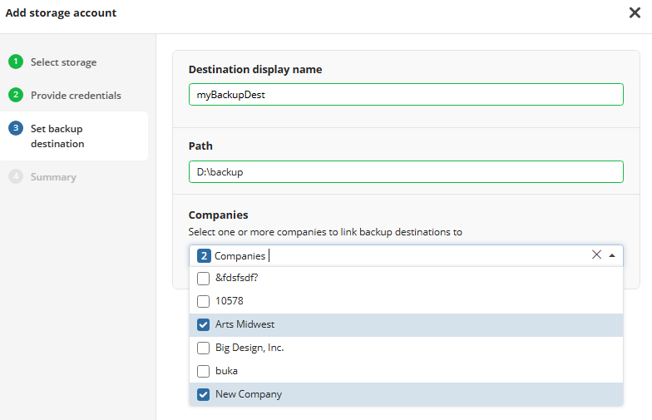This screenshot has height=420, width=652.
Task: Clear selected companies with the X icon
Action: tap(596, 255)
